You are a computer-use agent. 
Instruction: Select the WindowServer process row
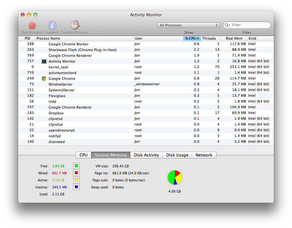[x=146, y=84]
